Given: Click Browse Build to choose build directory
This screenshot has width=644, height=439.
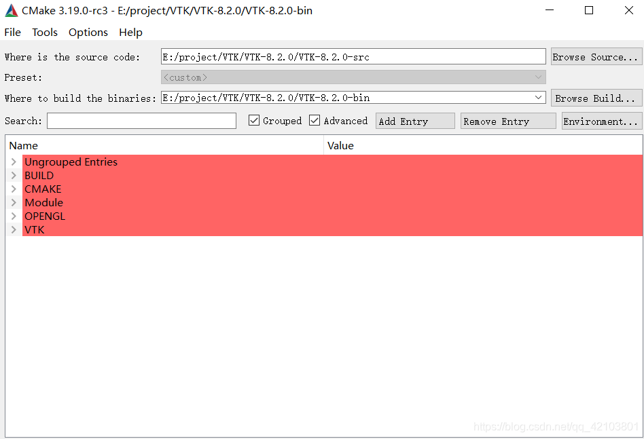Looking at the screenshot, I should tap(596, 97).
